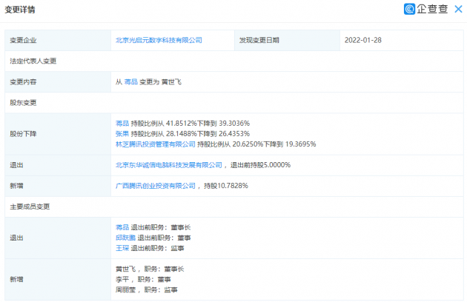467x302 pixels.
Task: Select the 变更企业 label cell
Action: 58,40
